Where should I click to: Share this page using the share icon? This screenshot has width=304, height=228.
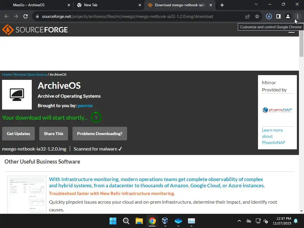(247, 17)
